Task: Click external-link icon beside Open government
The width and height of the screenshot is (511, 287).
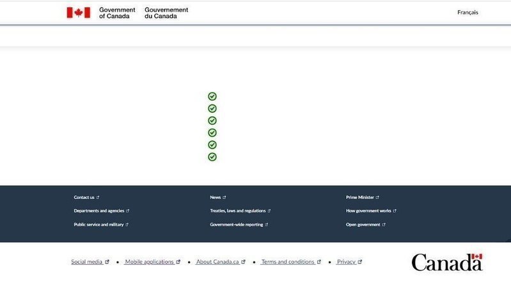Action: (384, 224)
